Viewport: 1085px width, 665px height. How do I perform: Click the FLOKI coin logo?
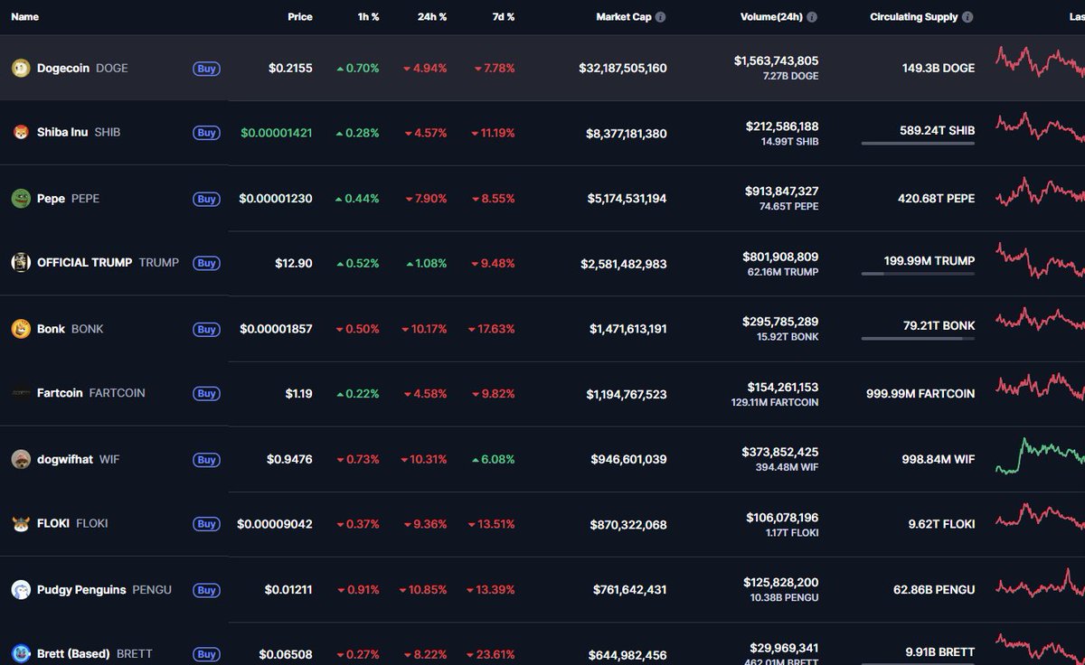(20, 524)
